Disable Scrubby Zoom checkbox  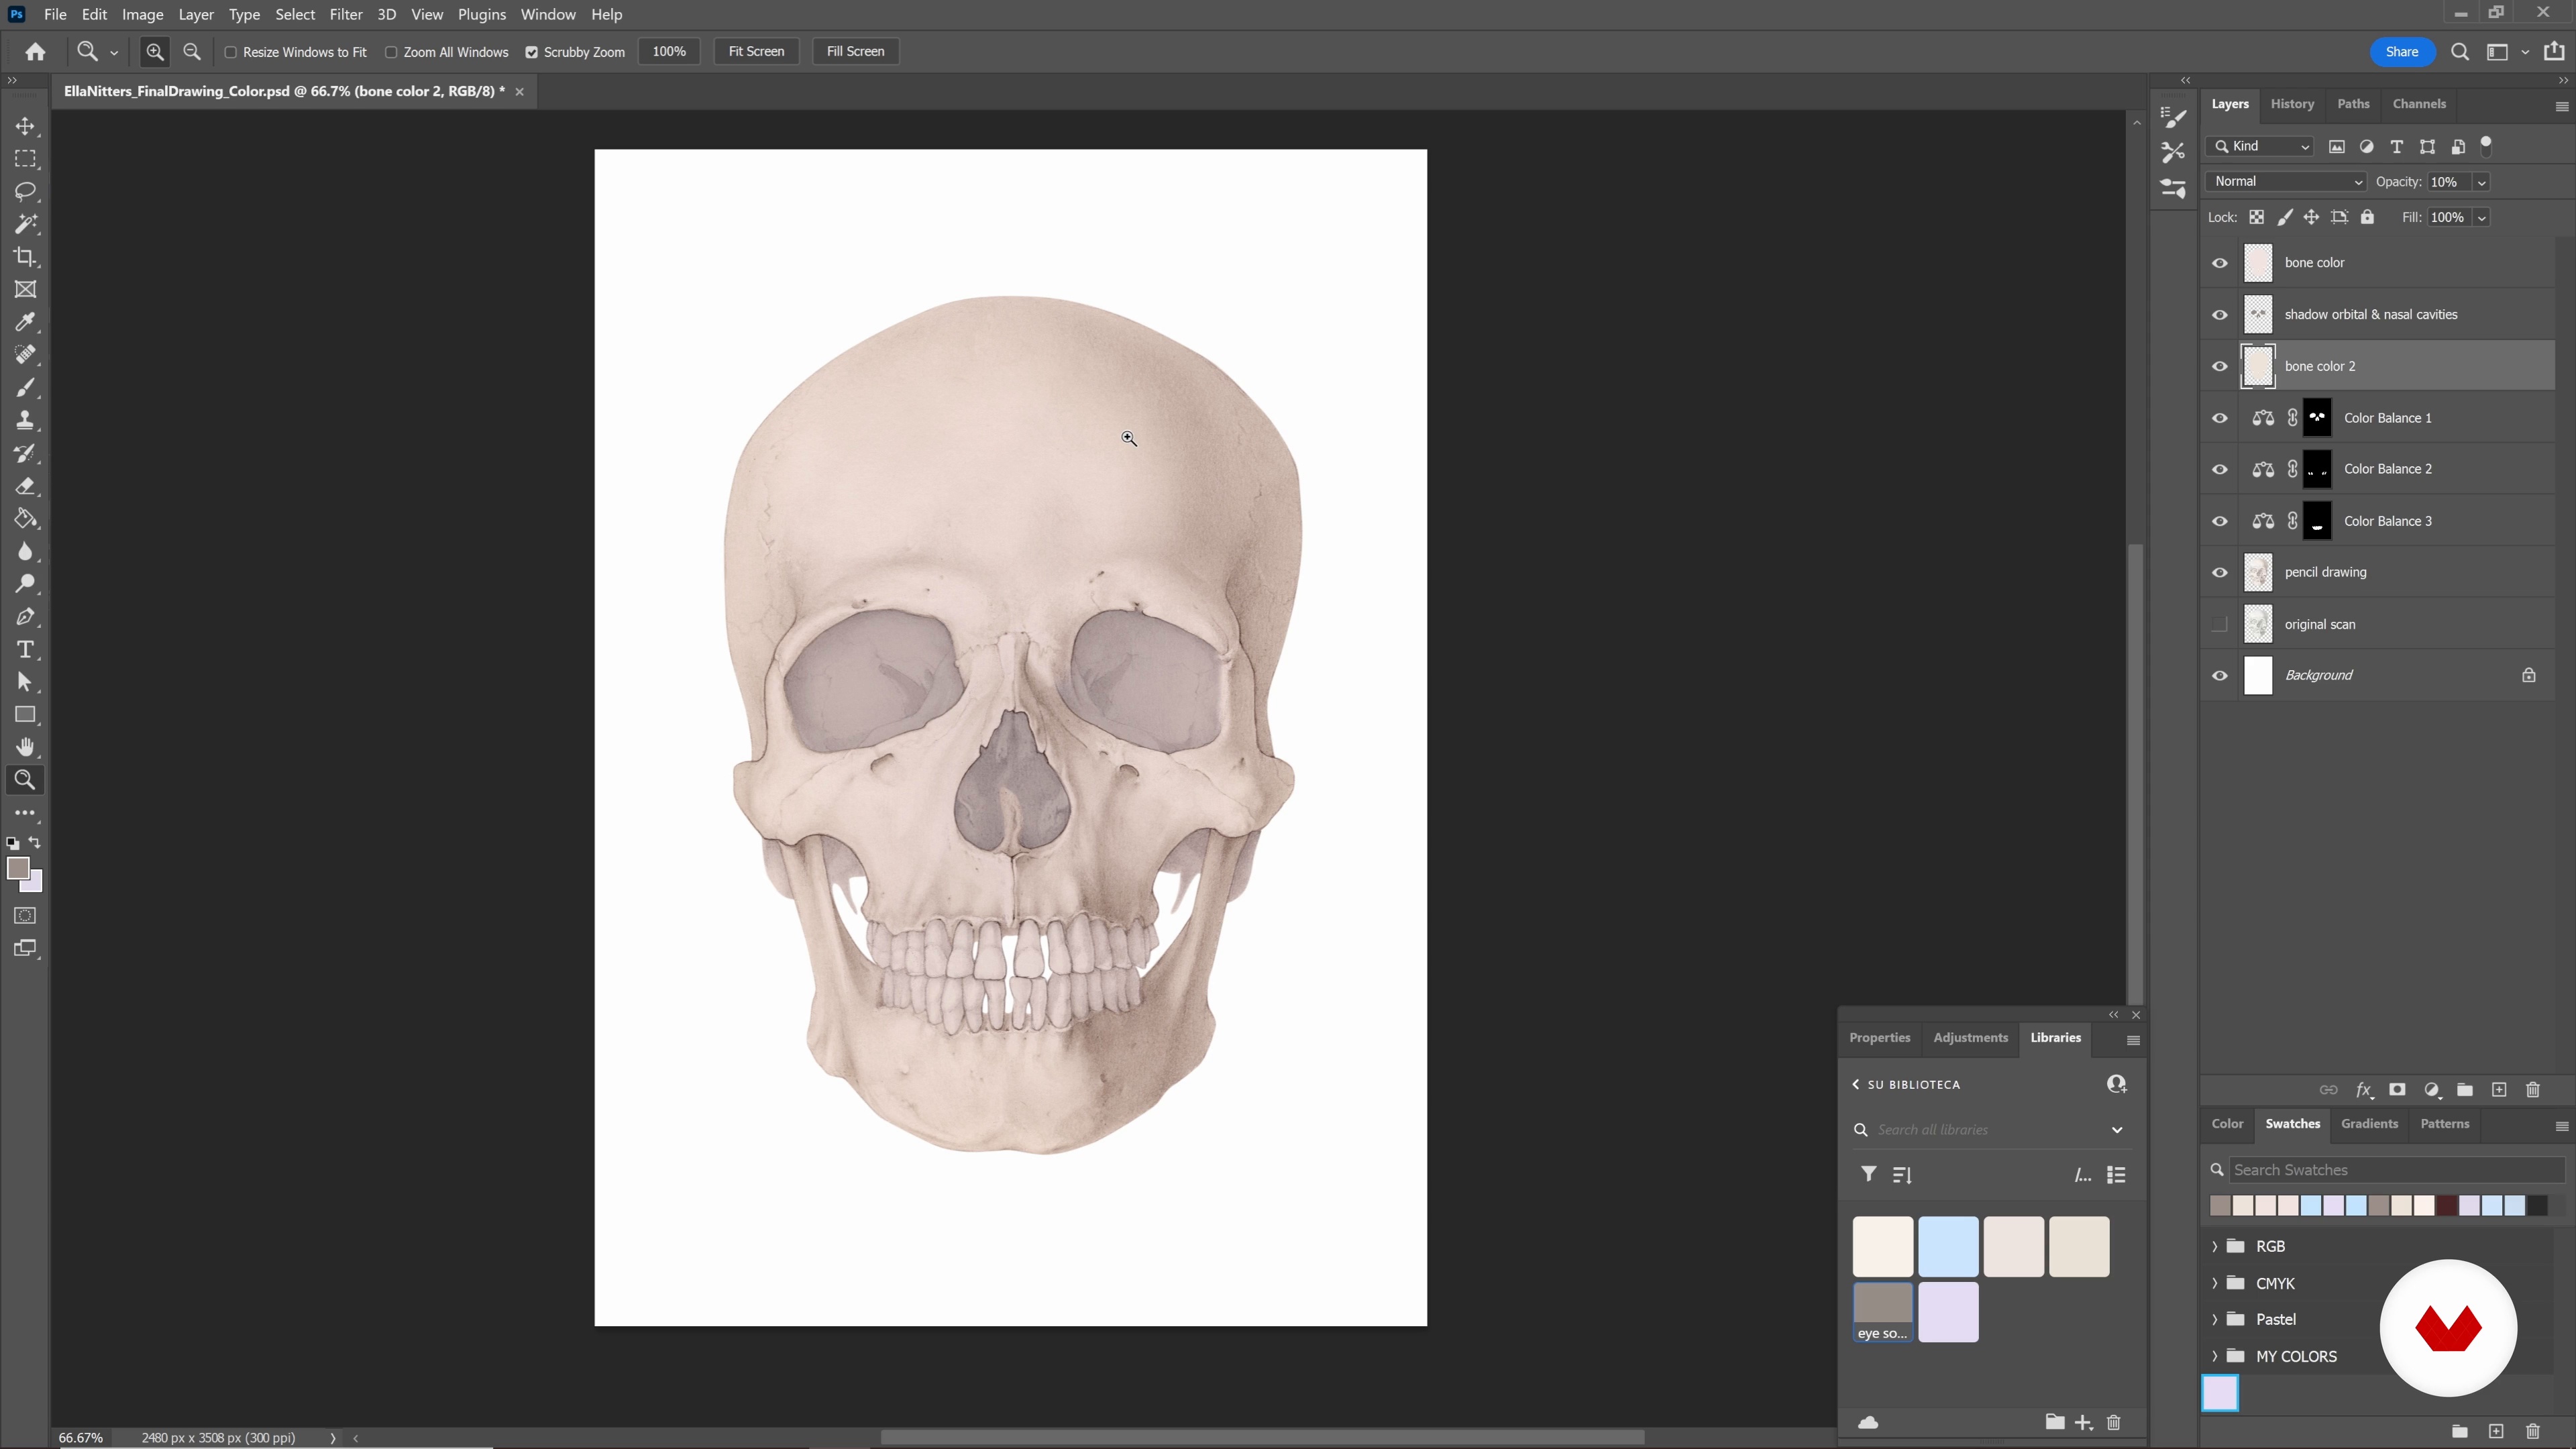point(532,52)
